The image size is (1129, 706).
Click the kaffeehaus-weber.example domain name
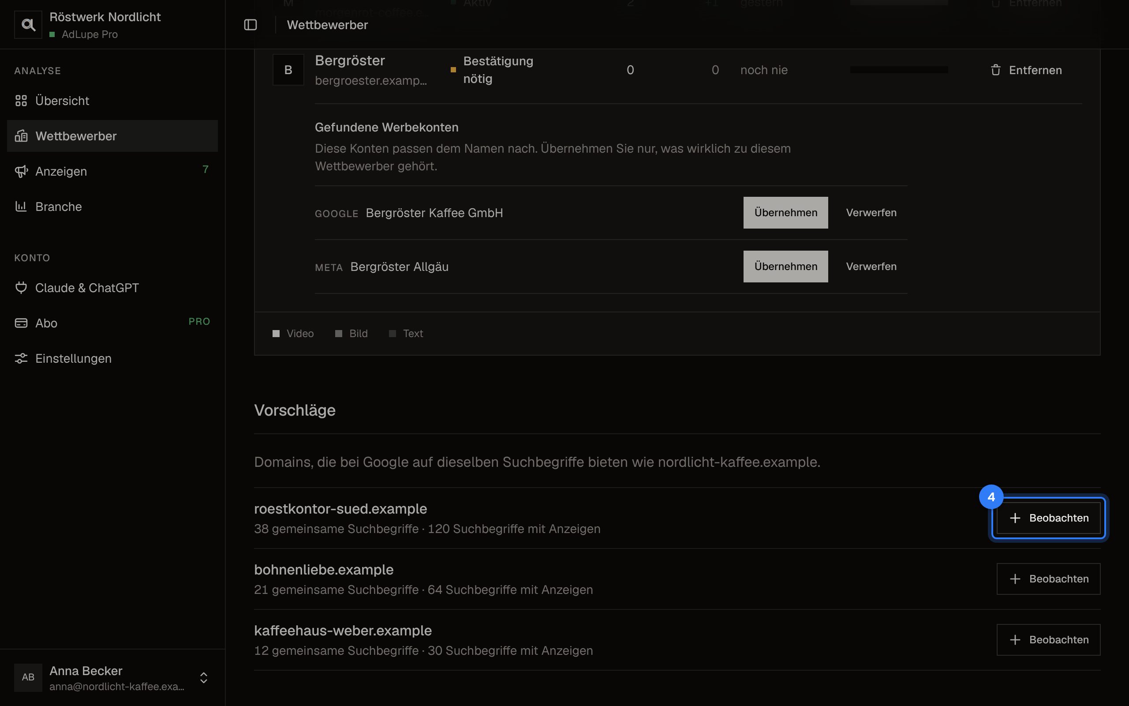(x=343, y=631)
